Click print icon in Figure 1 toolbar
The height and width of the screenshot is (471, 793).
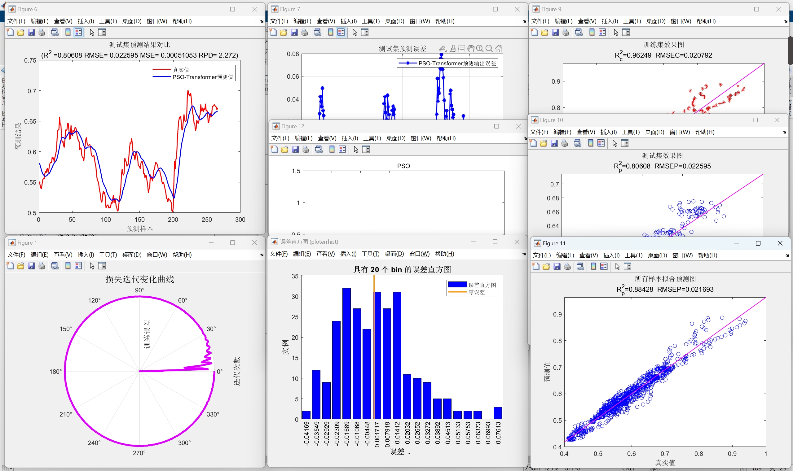coord(42,266)
